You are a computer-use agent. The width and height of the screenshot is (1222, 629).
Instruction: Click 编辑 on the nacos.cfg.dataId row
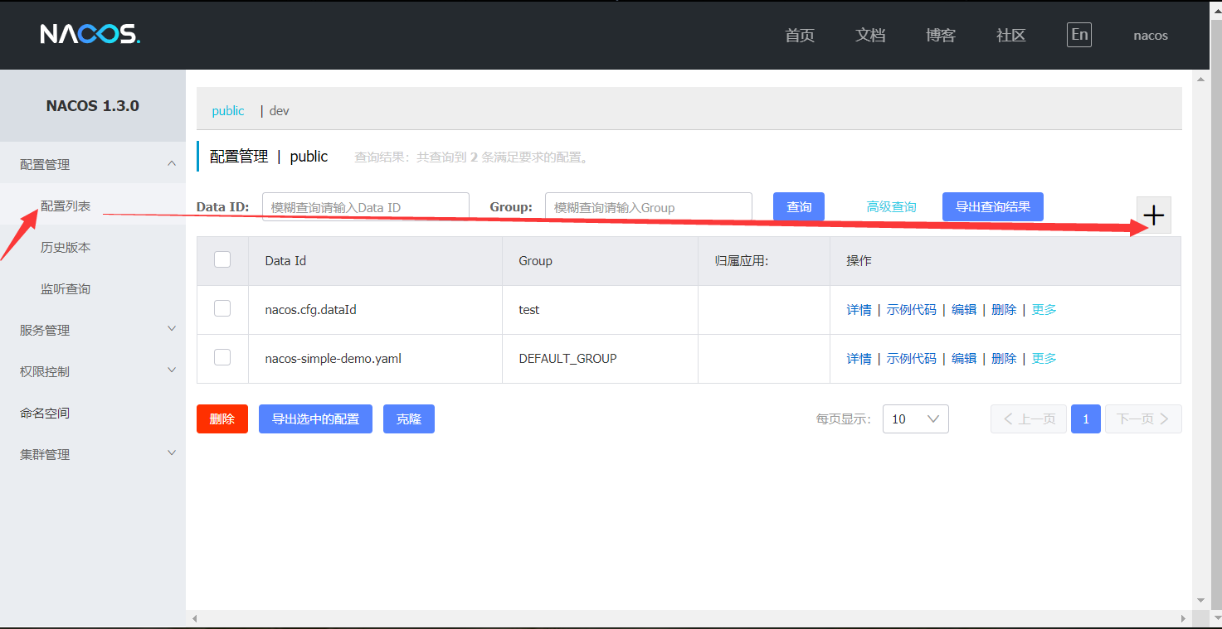[964, 309]
